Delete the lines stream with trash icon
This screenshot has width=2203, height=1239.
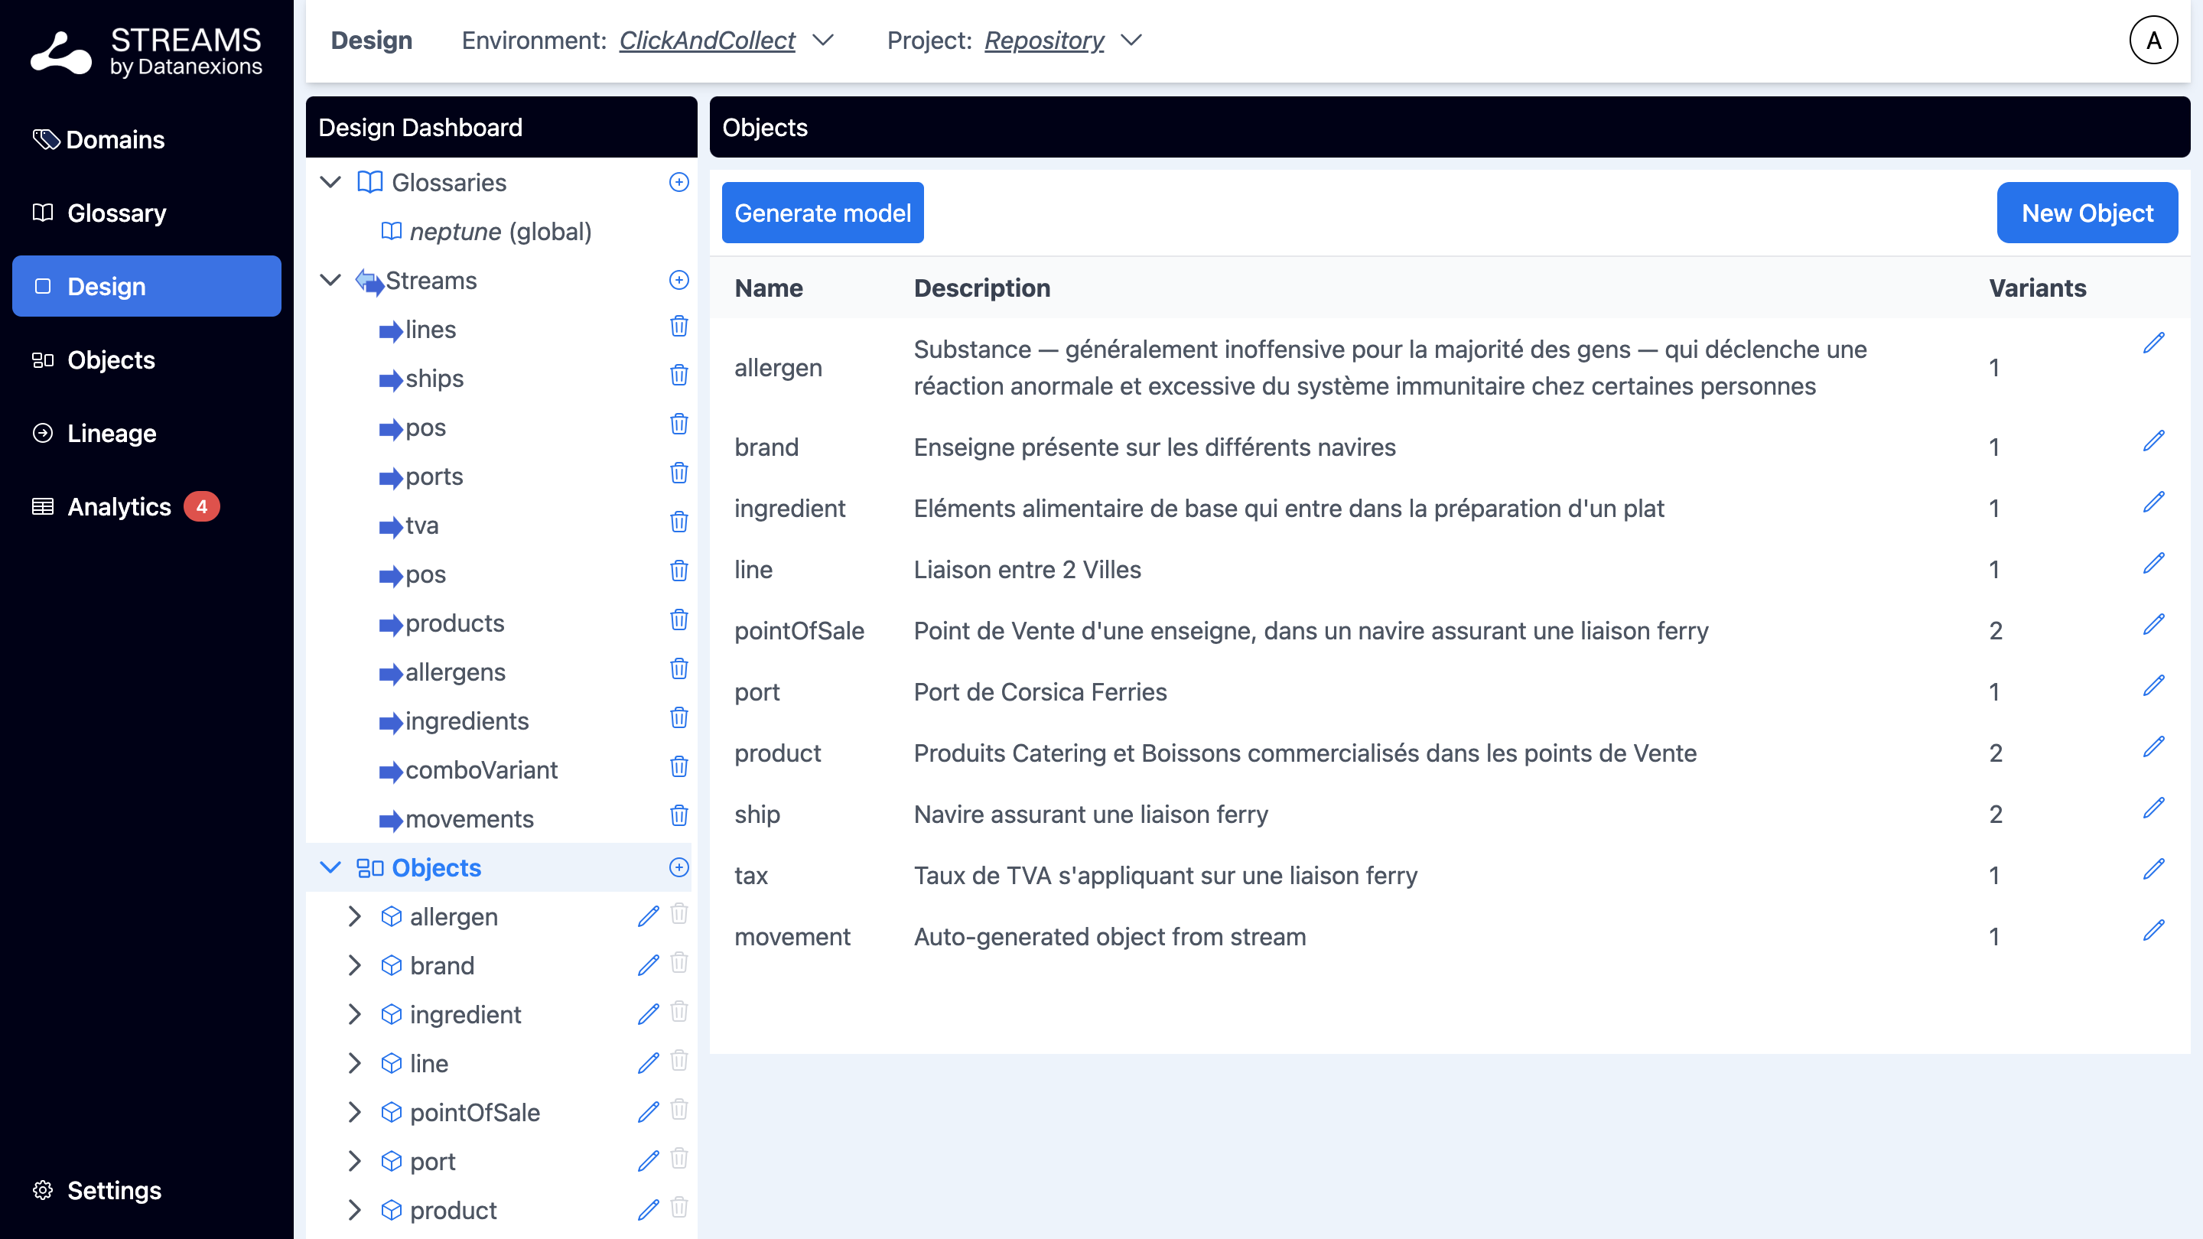678,327
